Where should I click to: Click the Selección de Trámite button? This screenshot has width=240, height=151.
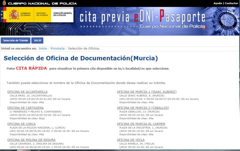click(x=16, y=41)
